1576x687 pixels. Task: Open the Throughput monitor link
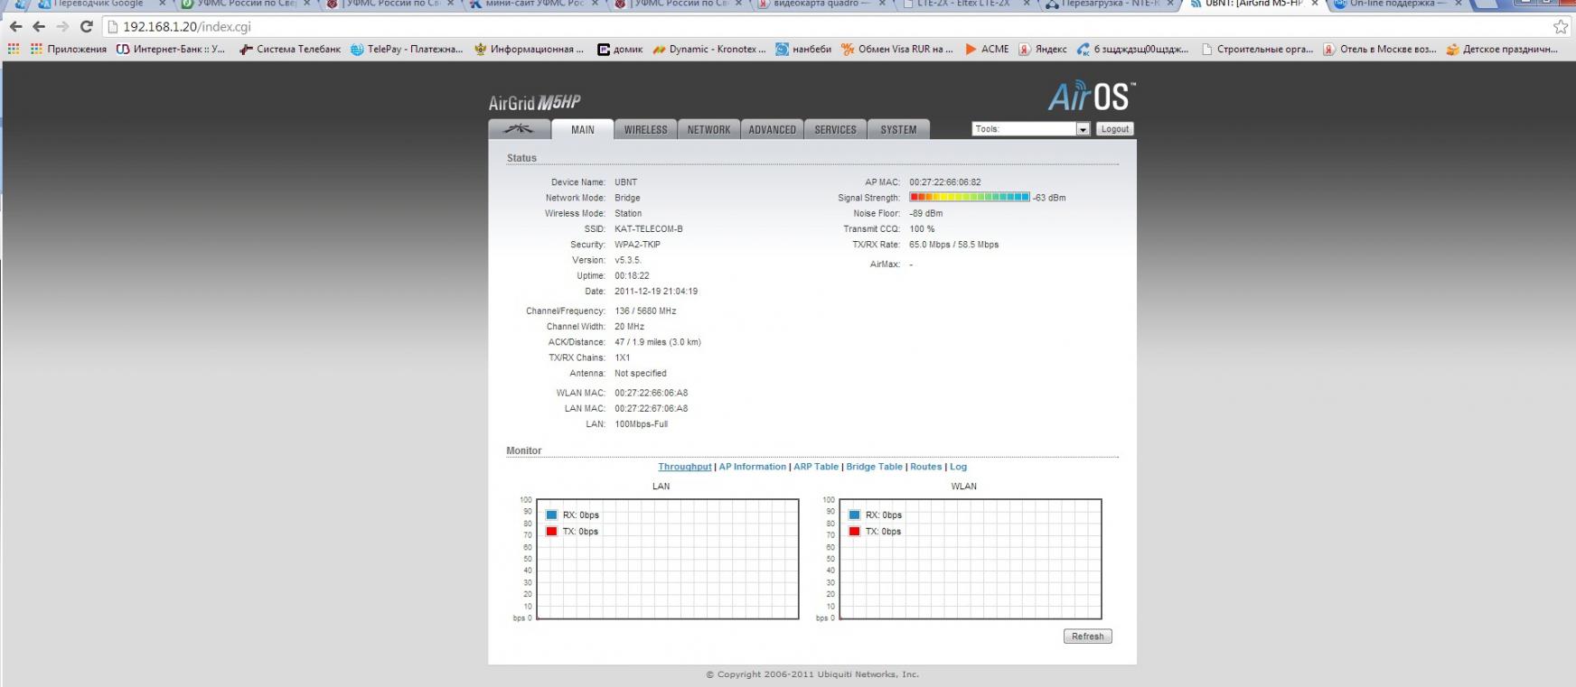click(684, 467)
